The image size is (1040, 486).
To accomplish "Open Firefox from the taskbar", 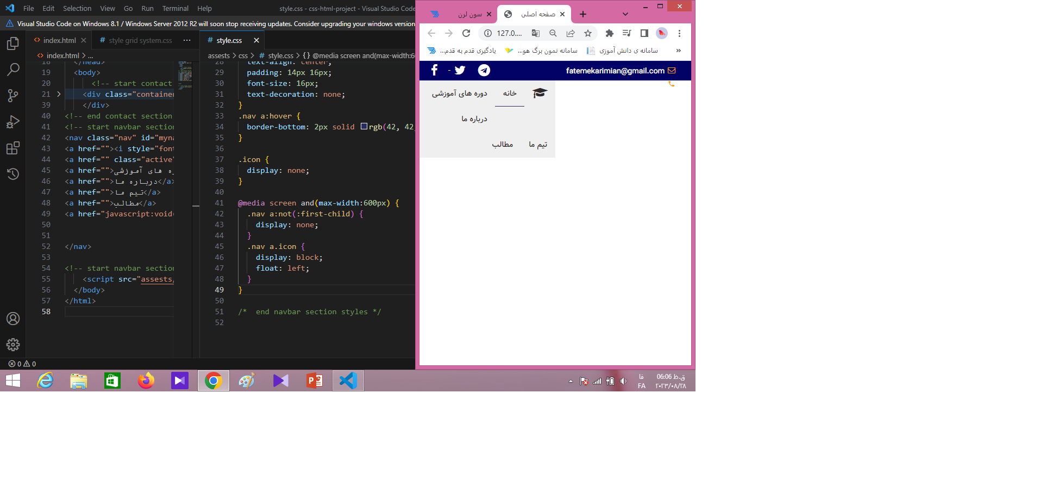I will tap(146, 381).
